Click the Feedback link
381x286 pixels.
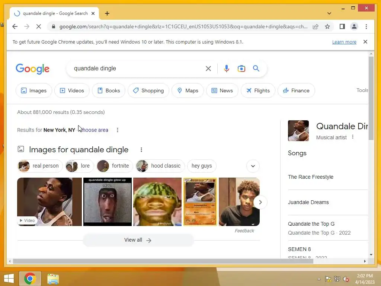[x=244, y=231]
